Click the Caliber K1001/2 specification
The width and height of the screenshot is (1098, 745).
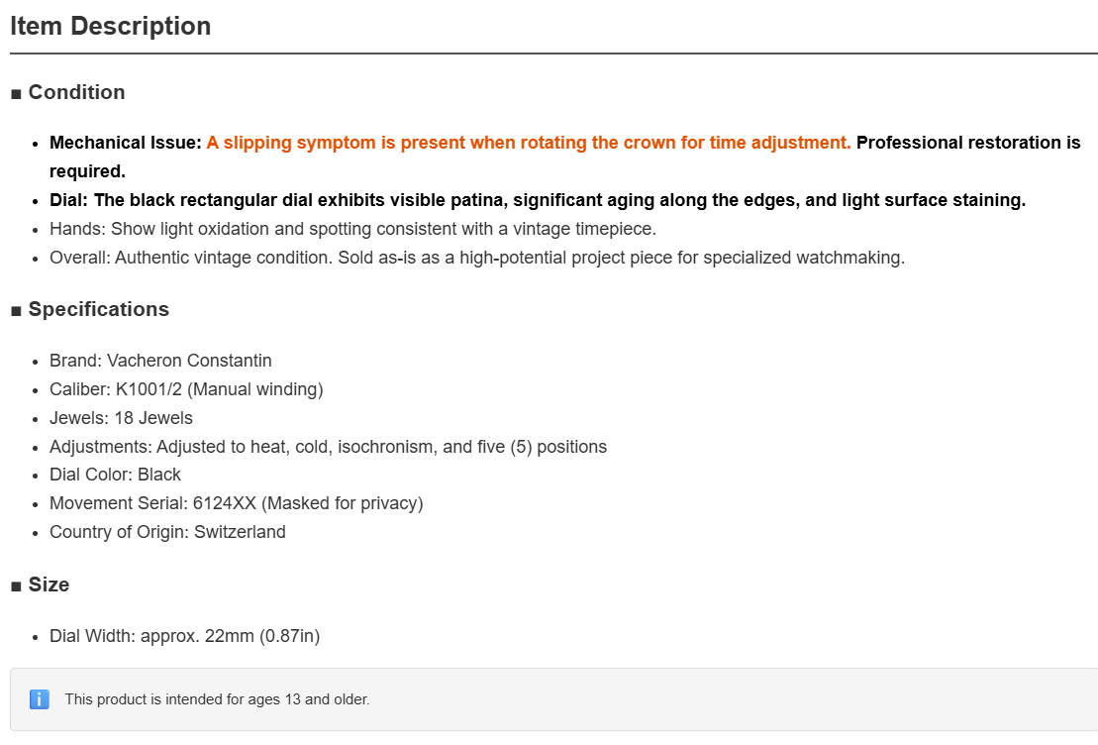186,389
